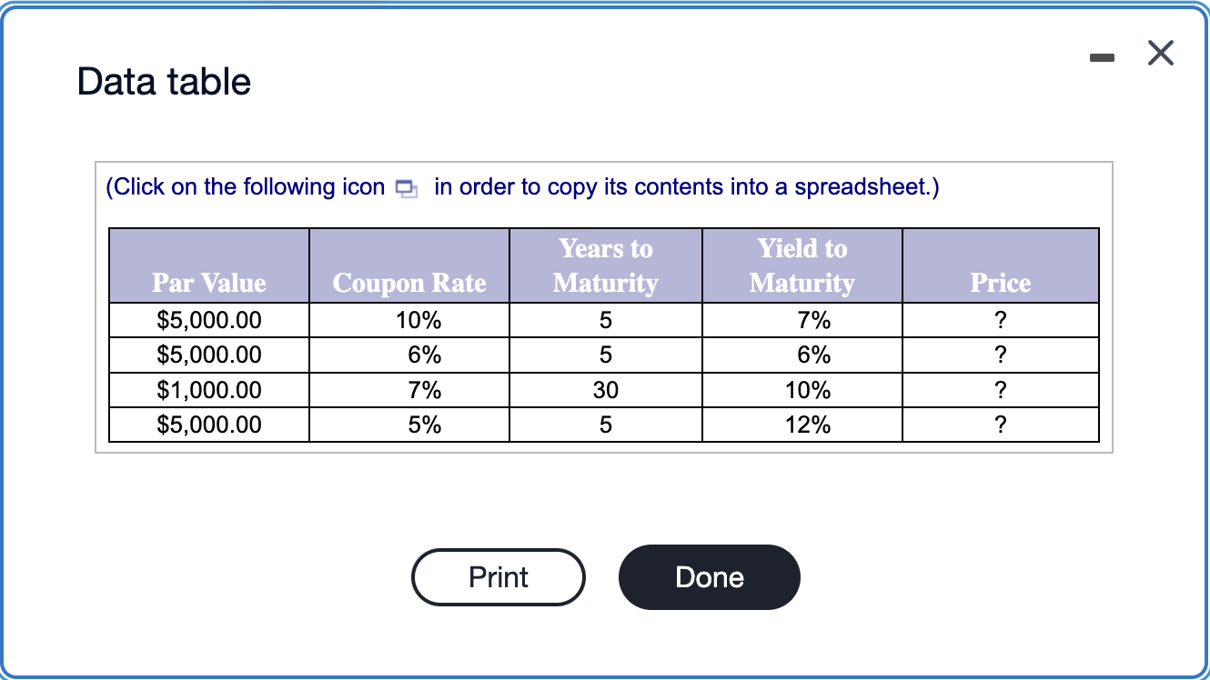Click the X close icon

point(1160,54)
